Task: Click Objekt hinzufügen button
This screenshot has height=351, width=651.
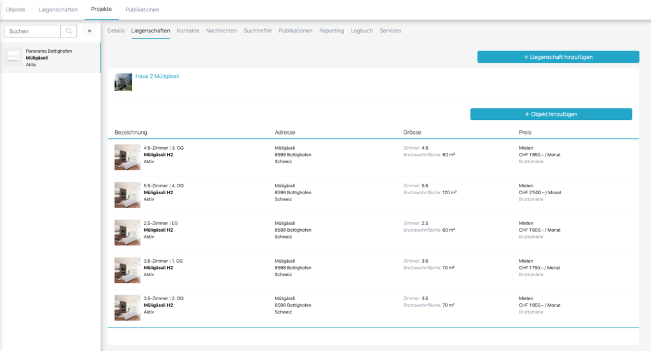Action: point(551,114)
